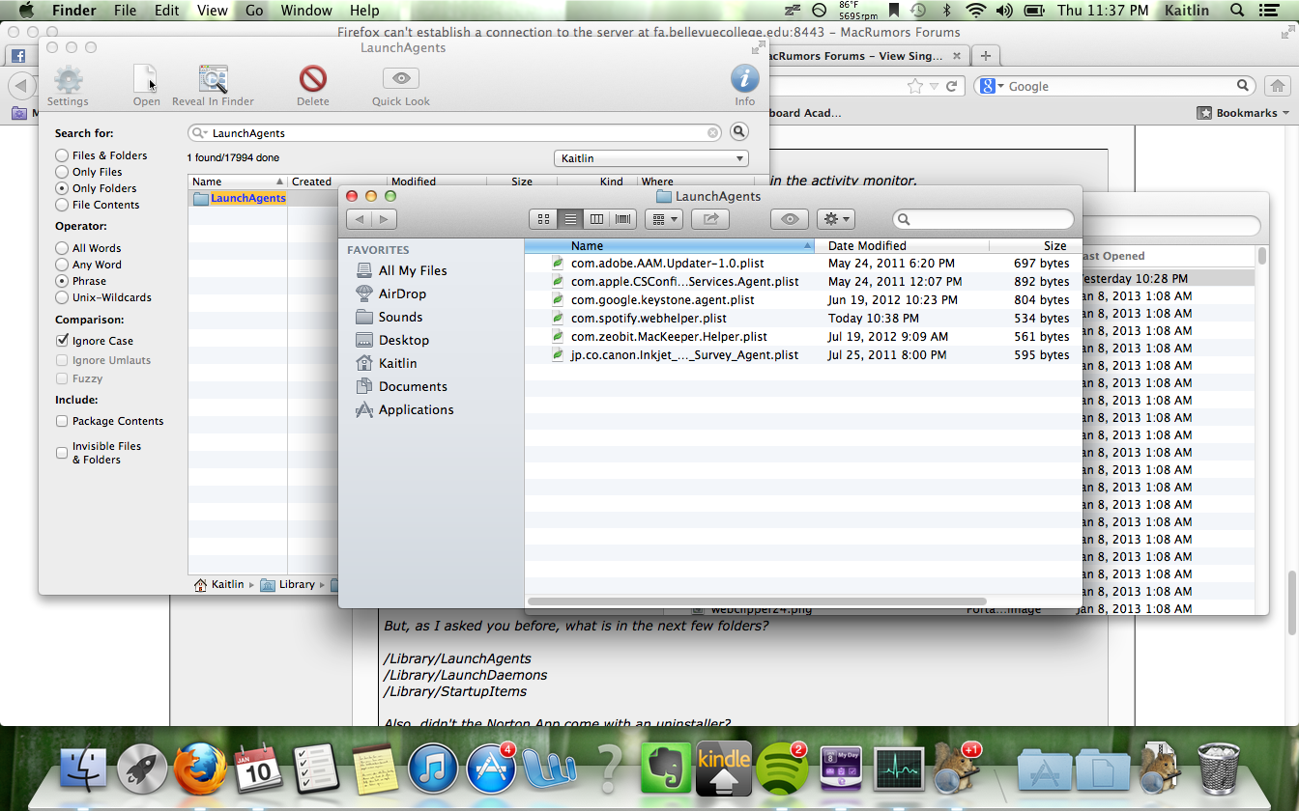The height and width of the screenshot is (811, 1299).
Task: Select Only Folders radio button
Action: coord(62,188)
